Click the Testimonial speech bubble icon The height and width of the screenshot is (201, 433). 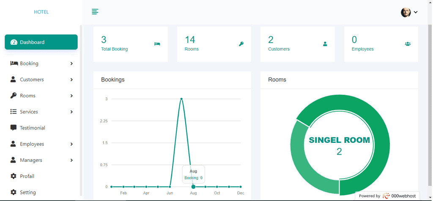point(13,128)
